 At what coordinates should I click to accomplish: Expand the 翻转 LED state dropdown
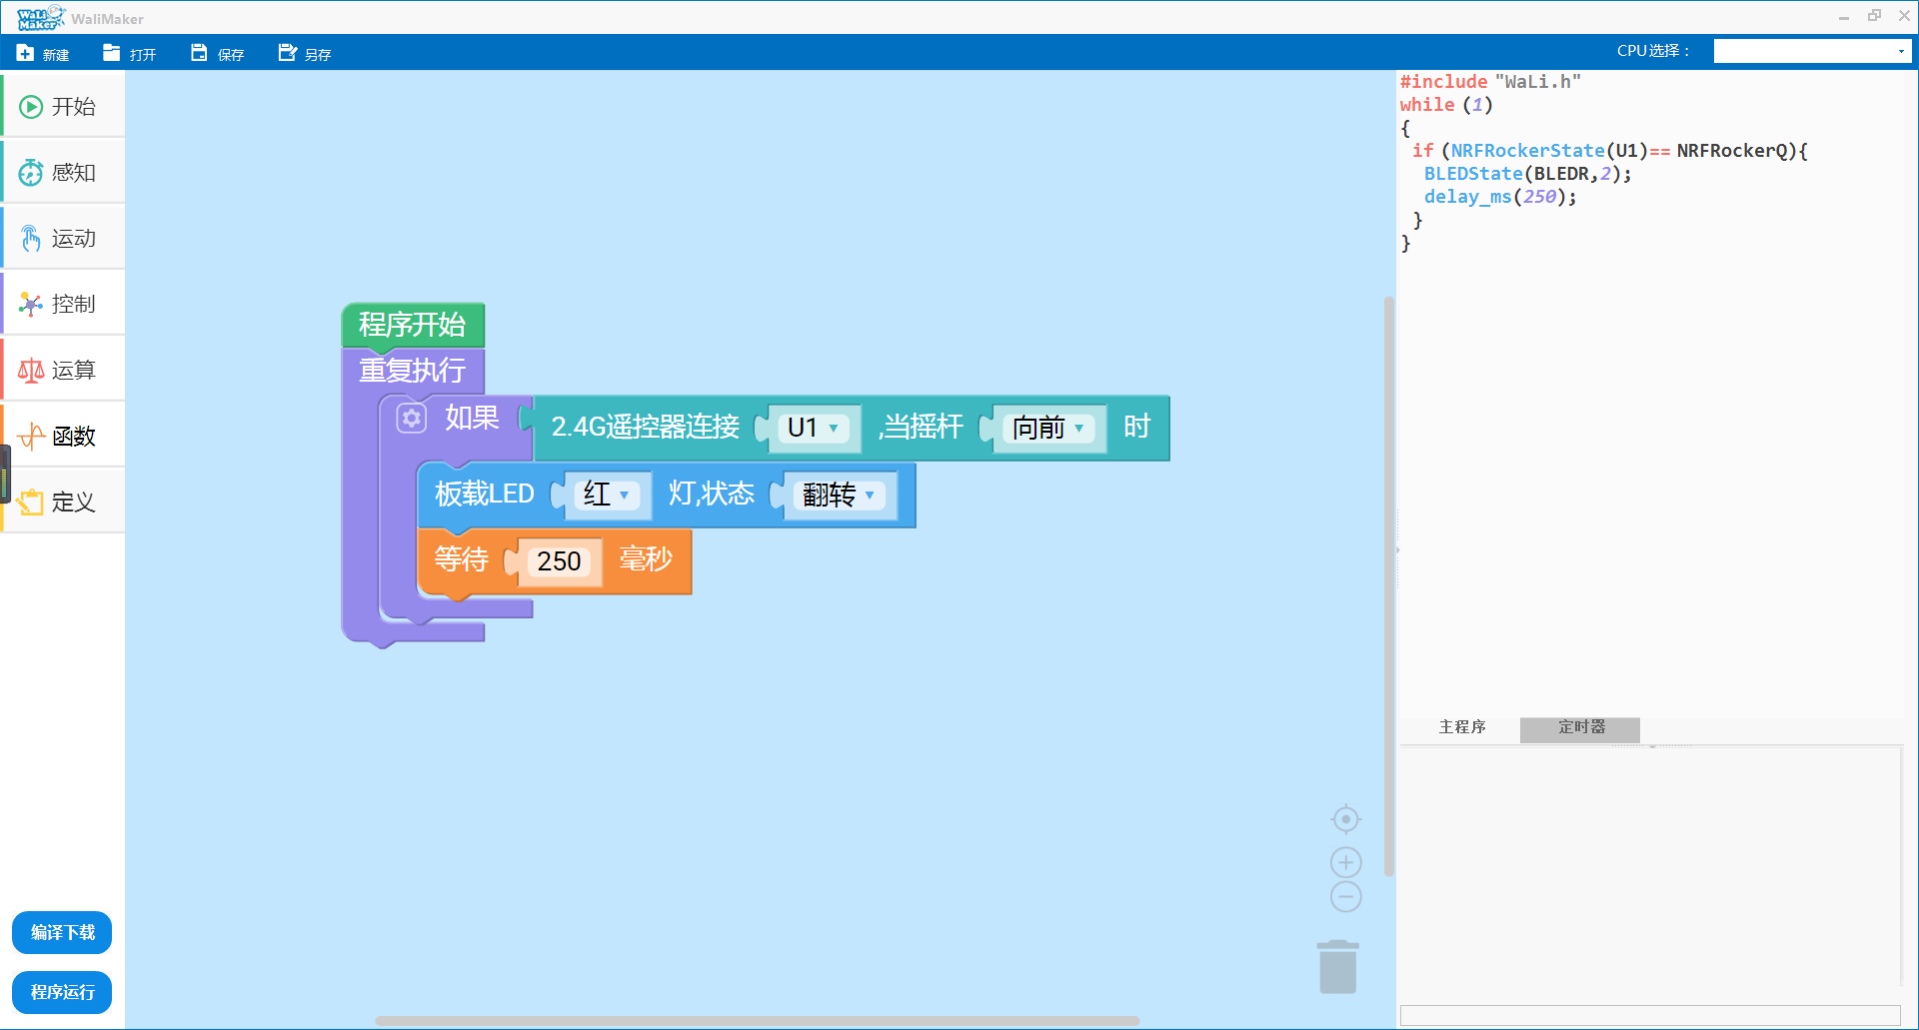coord(839,495)
